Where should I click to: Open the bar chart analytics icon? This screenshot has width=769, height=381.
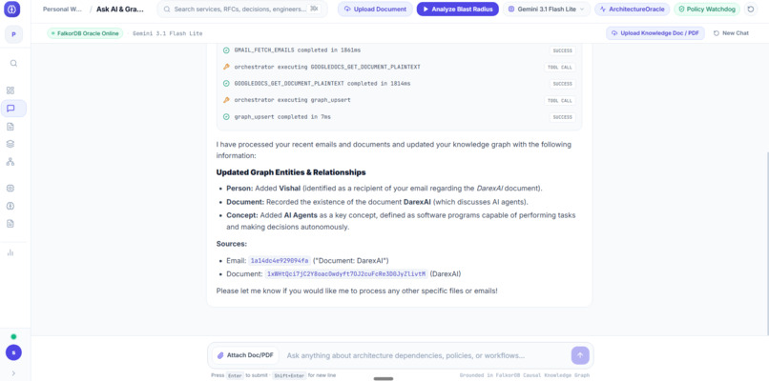pos(10,252)
